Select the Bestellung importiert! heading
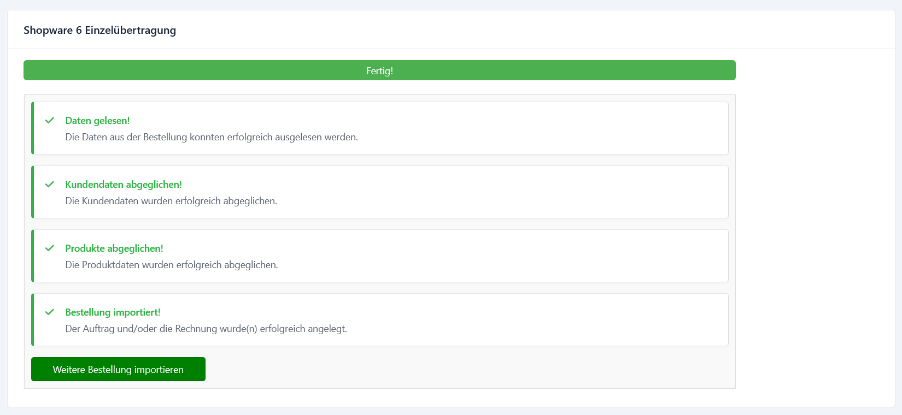 [113, 312]
